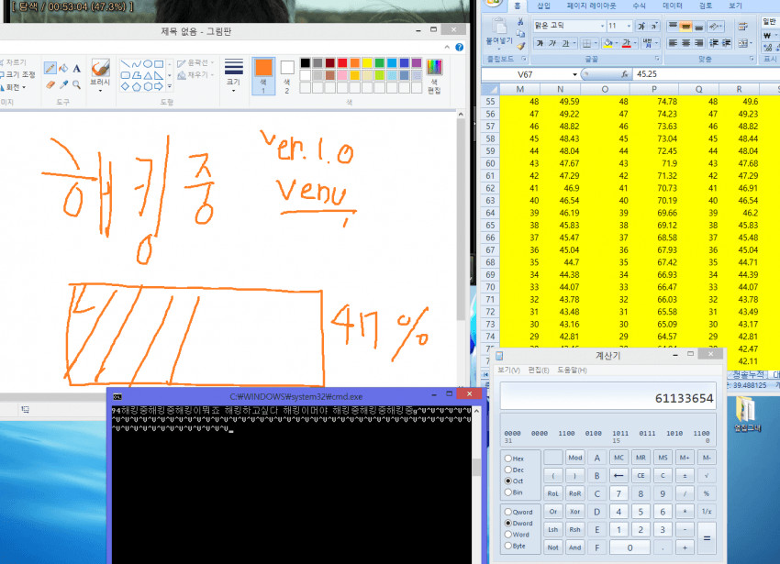780x564 pixels.
Task: Click the CE button in Calculator
Action: 641,475
